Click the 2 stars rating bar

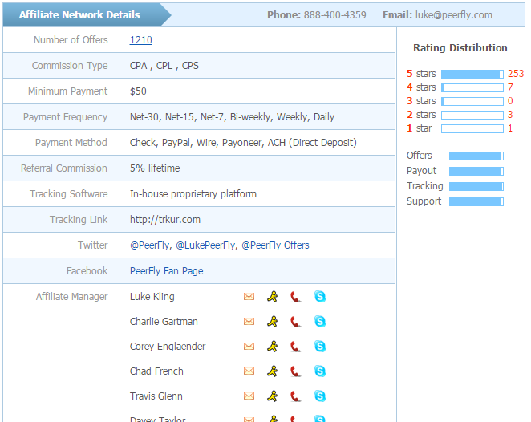472,115
